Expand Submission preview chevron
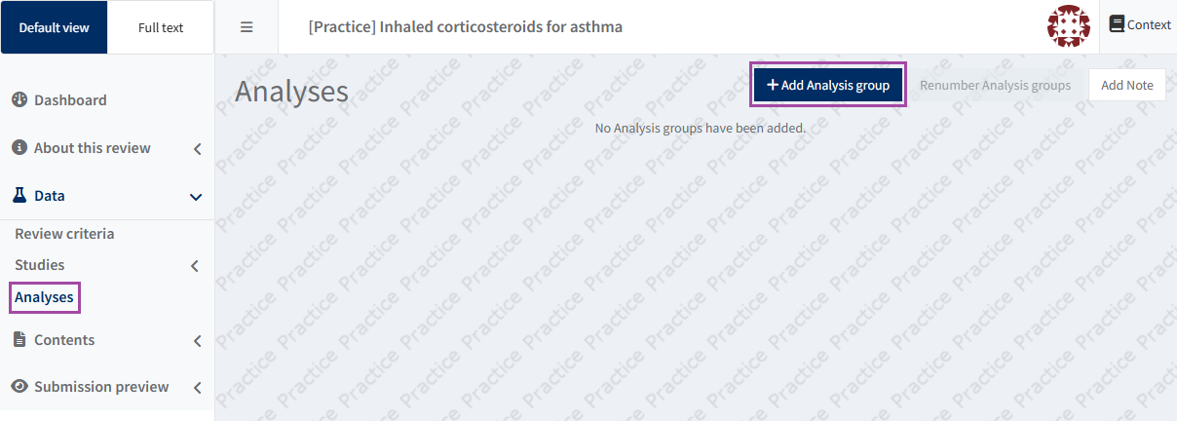 tap(197, 388)
